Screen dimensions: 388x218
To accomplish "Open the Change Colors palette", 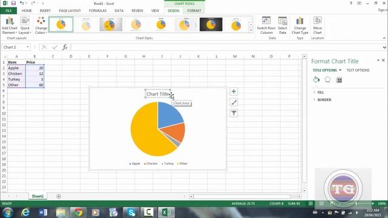I will (41, 25).
